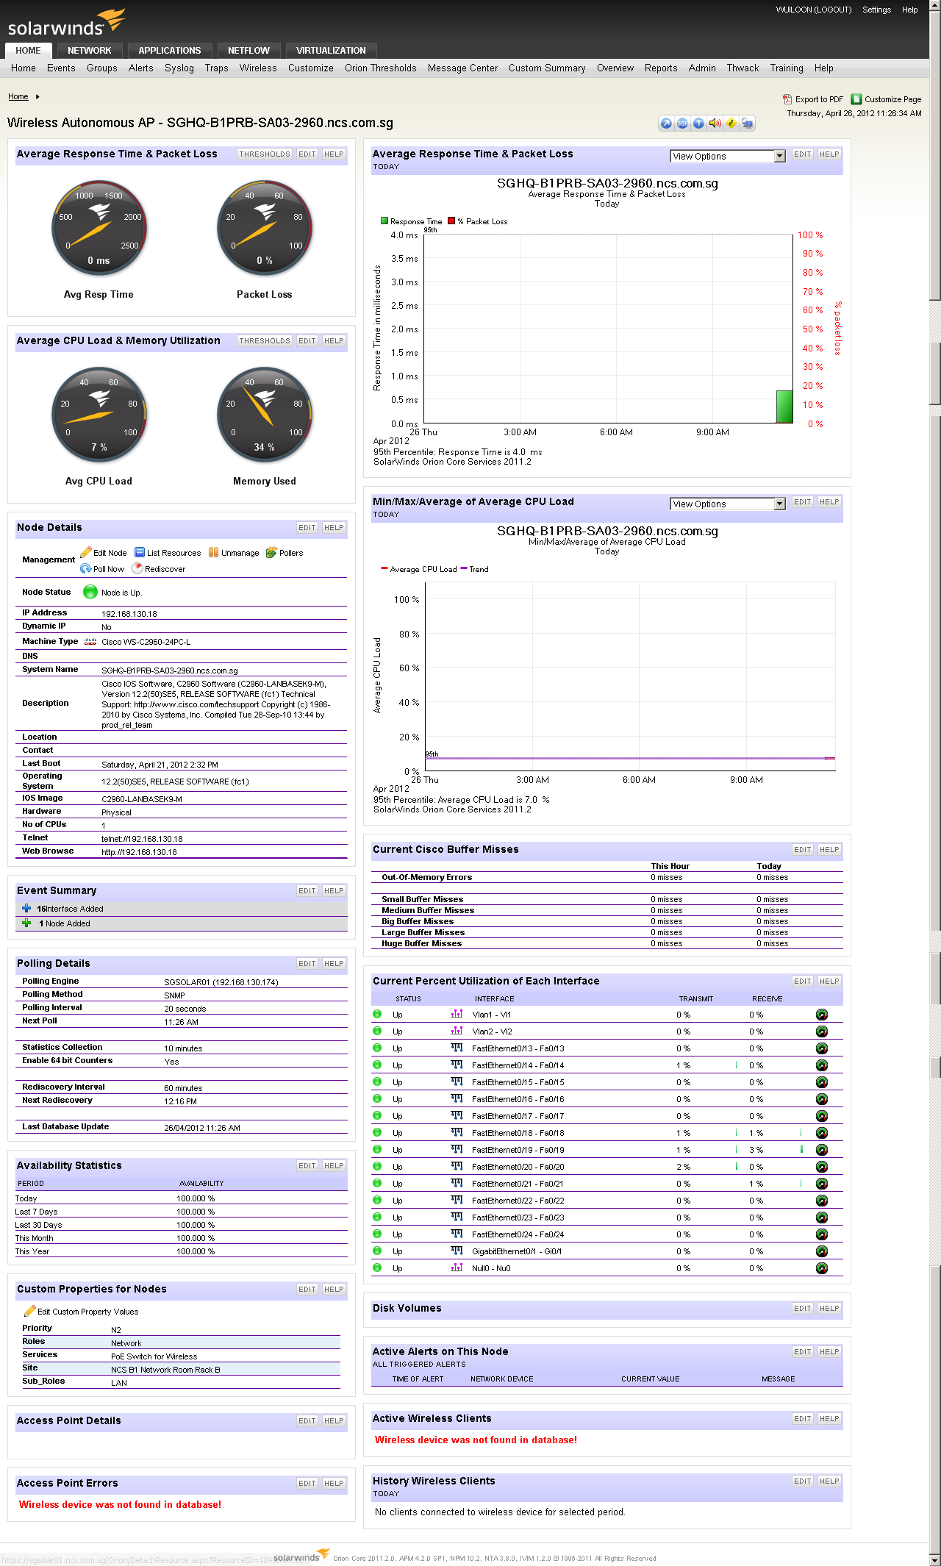This screenshot has width=941, height=1566.
Task: Open the Reports menu item
Action: pos(661,68)
